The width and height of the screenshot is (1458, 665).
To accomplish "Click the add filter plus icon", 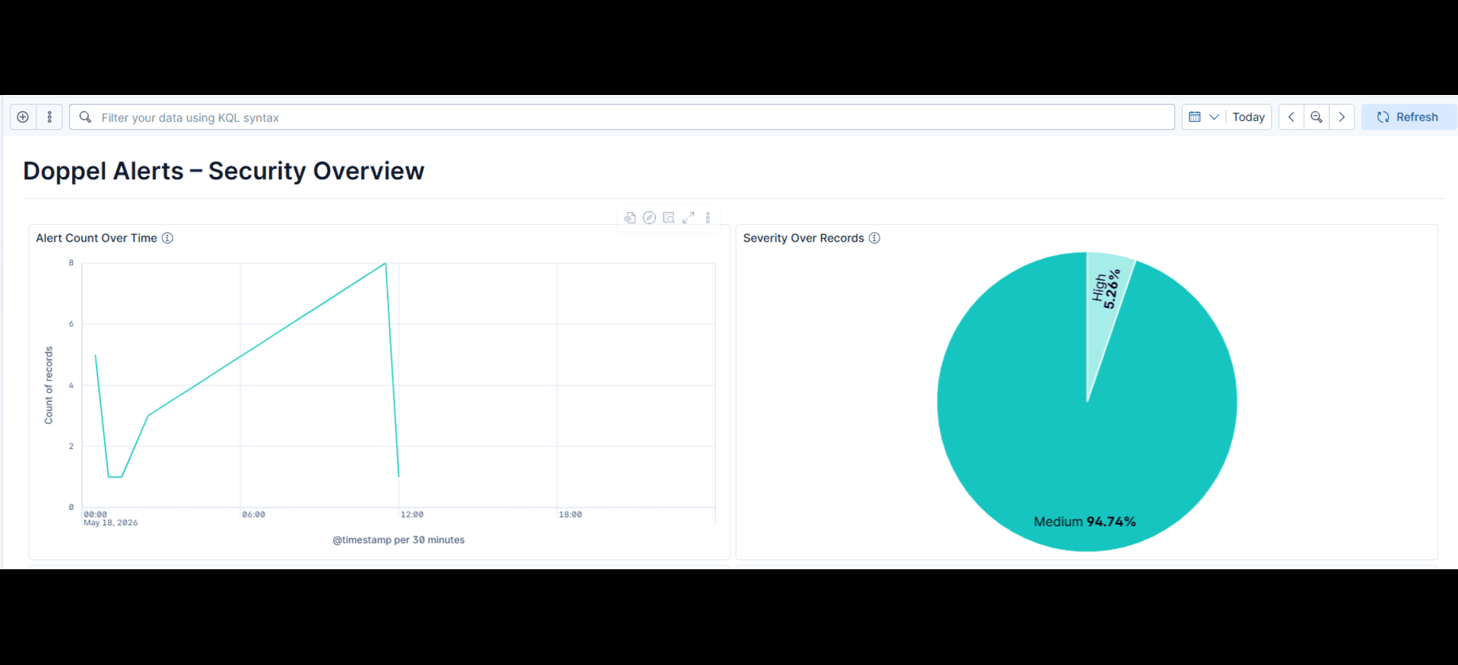I will [23, 117].
